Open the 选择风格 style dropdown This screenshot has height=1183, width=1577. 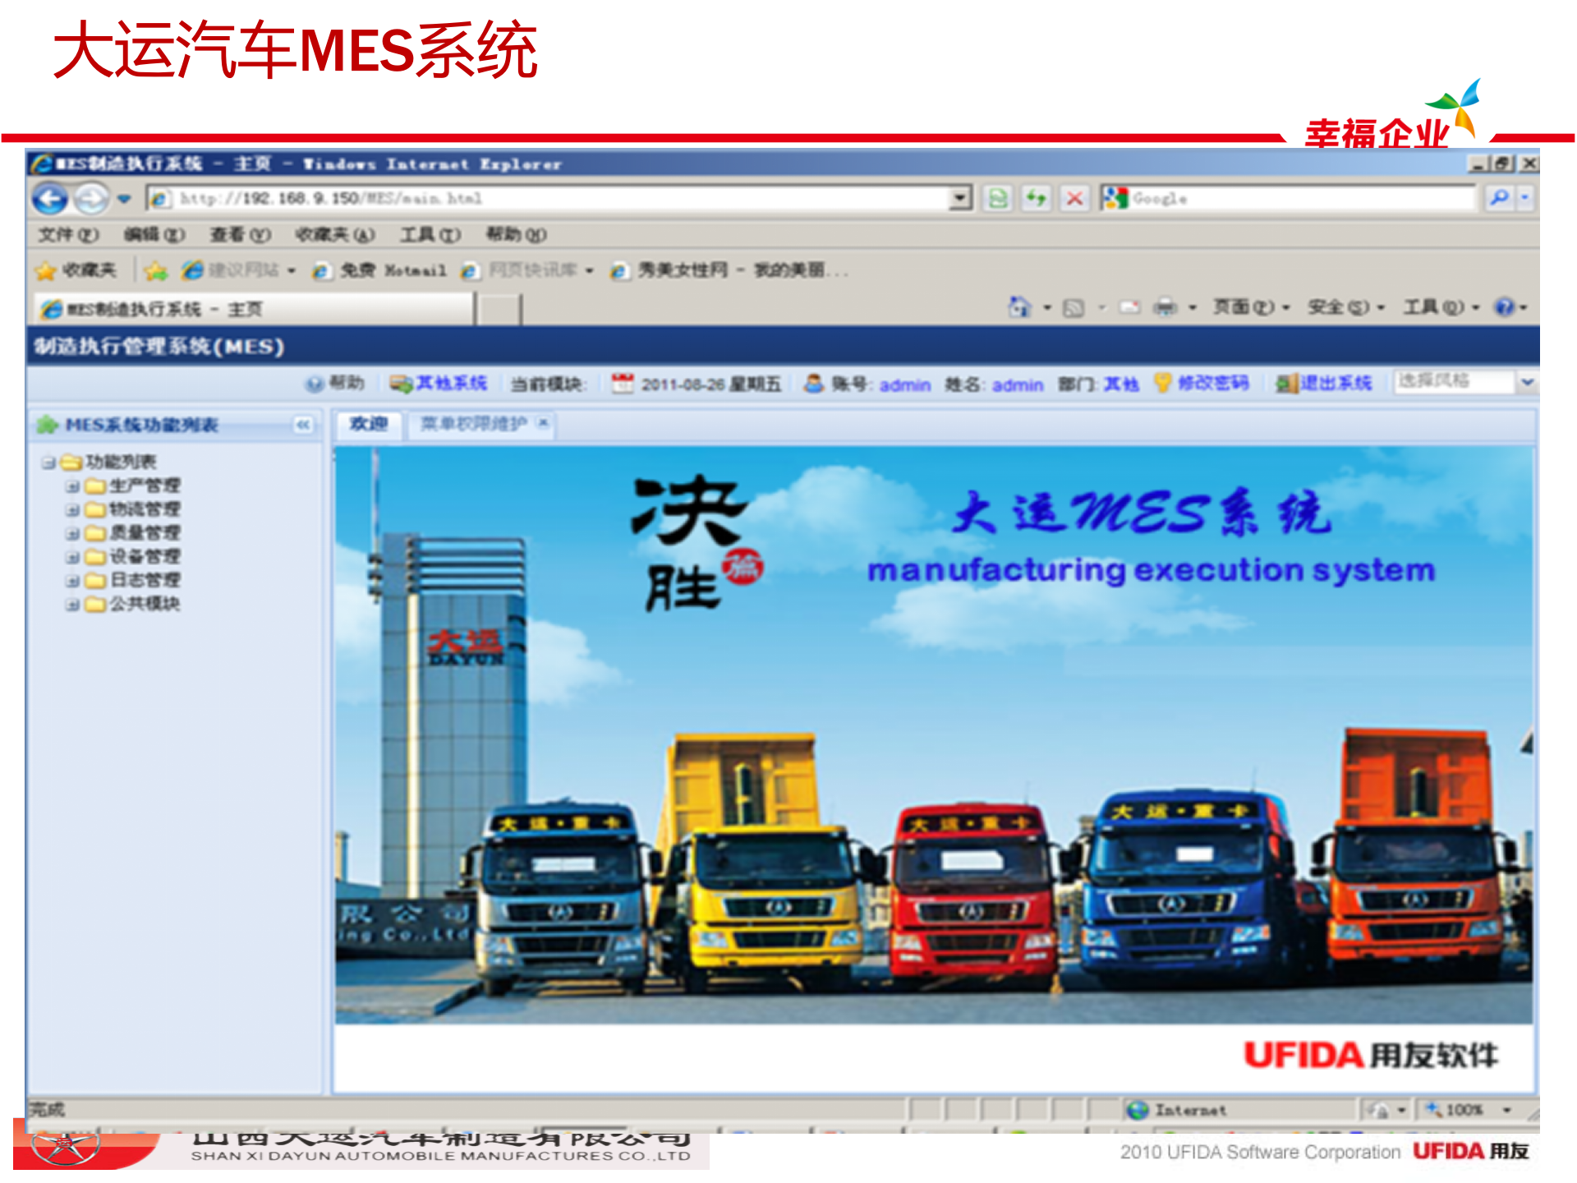[1524, 382]
